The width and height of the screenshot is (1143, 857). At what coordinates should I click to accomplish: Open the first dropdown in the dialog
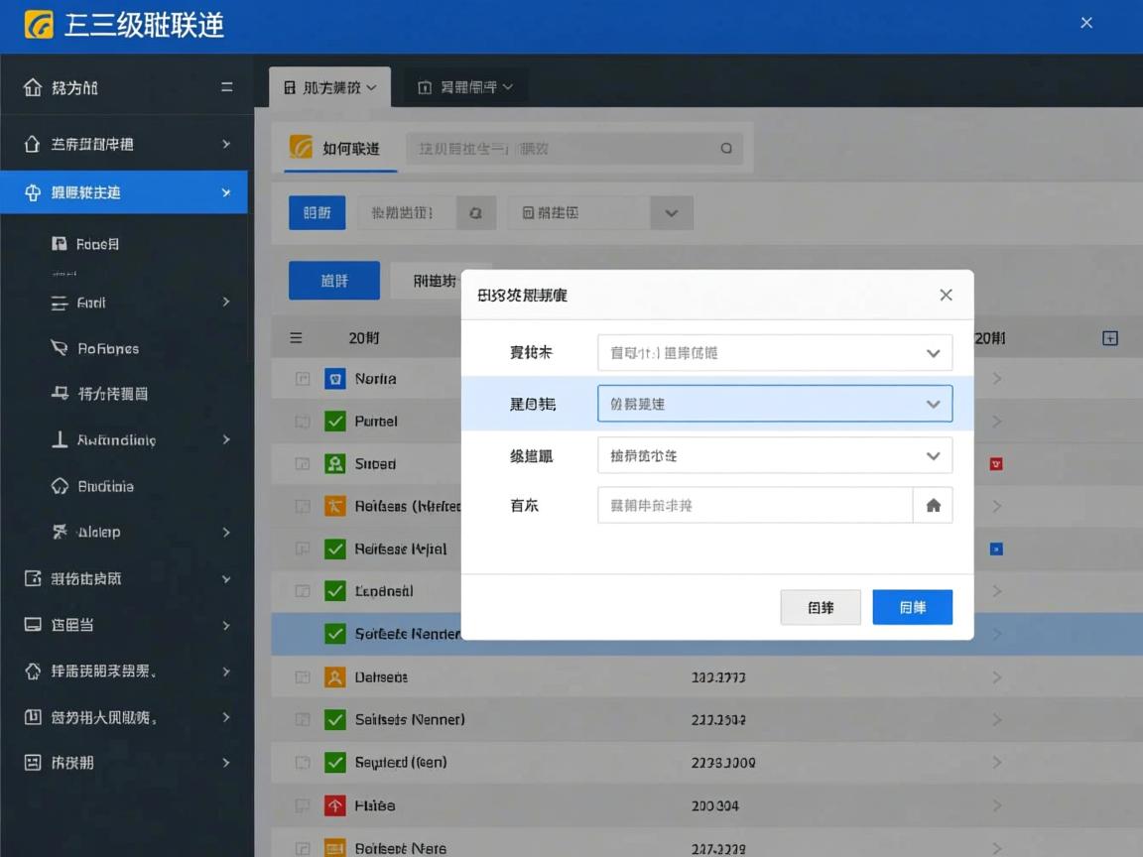tap(775, 352)
